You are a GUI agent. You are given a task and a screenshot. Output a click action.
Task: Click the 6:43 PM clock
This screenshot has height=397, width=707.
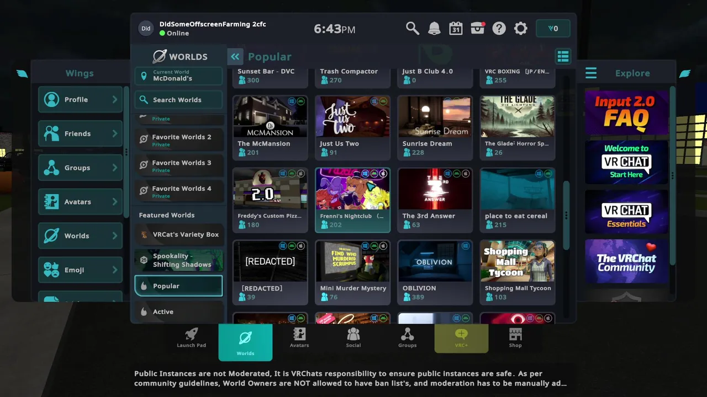[334, 29]
